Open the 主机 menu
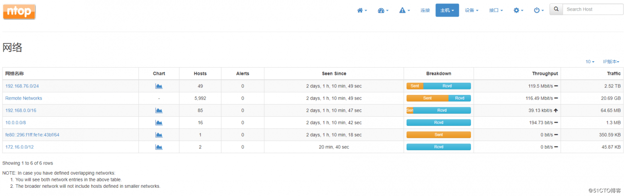The height and width of the screenshot is (196, 624). click(x=447, y=10)
